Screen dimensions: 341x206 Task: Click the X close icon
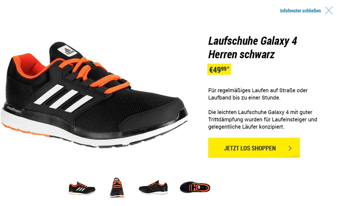tap(329, 11)
